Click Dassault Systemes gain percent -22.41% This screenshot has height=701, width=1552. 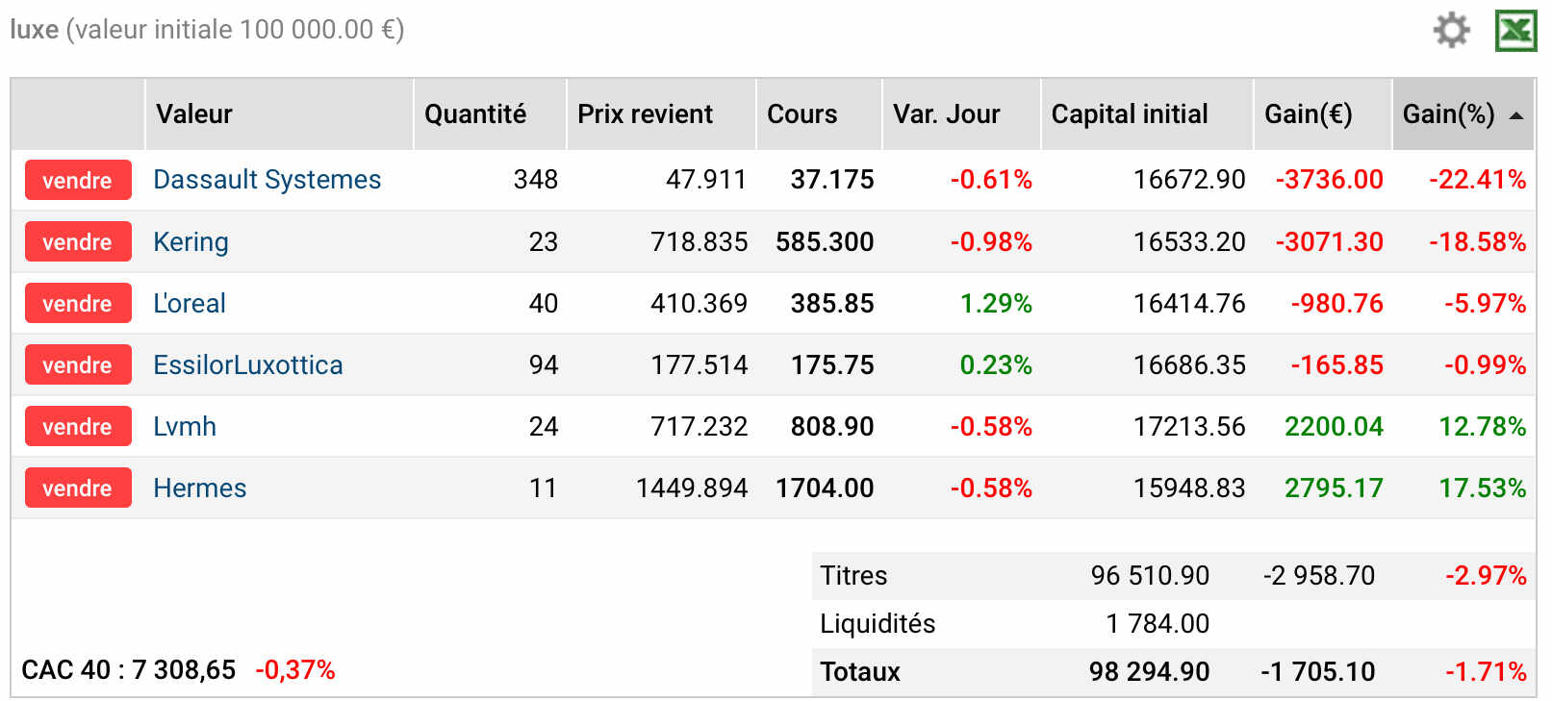[x=1477, y=180]
